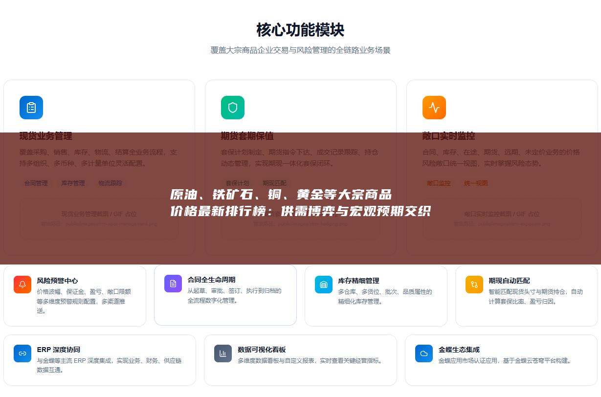
Task: Click the description starting 价格波幅、保证金
Action: (84, 301)
